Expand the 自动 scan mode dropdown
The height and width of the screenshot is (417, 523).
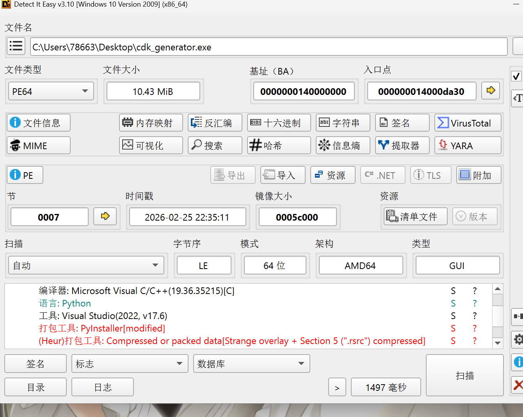pos(86,266)
